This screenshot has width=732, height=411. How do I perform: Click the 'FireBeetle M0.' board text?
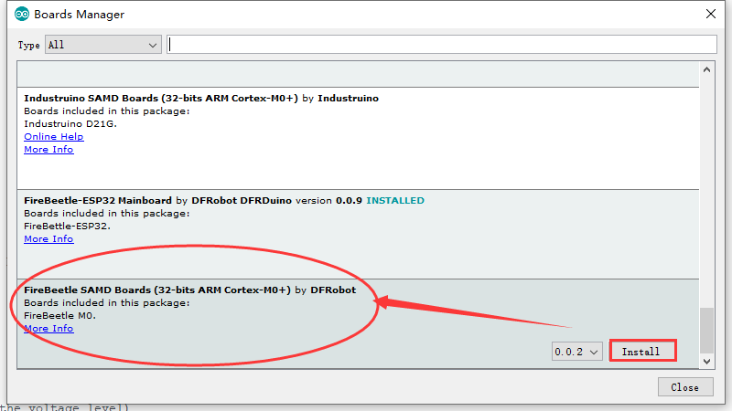[x=59, y=315]
